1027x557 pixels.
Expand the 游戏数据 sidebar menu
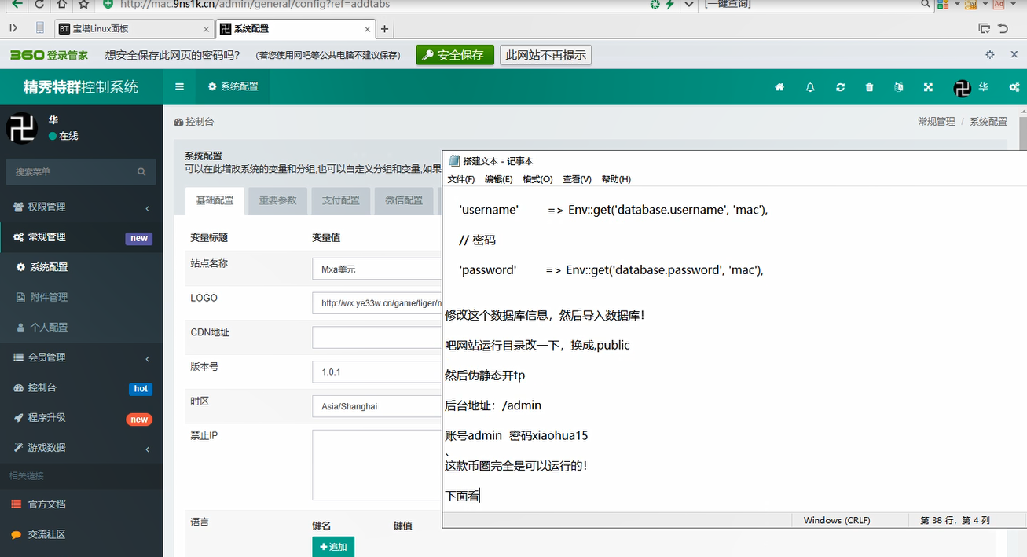[81, 448]
